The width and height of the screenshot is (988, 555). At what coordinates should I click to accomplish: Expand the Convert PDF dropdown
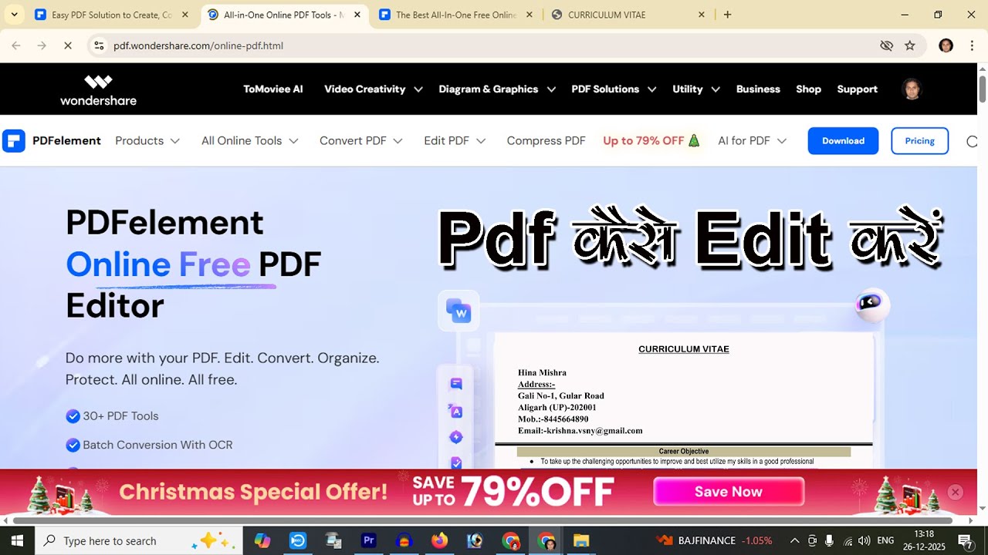(361, 141)
